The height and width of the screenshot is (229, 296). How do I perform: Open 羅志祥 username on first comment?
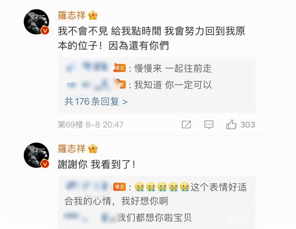pos(72,15)
